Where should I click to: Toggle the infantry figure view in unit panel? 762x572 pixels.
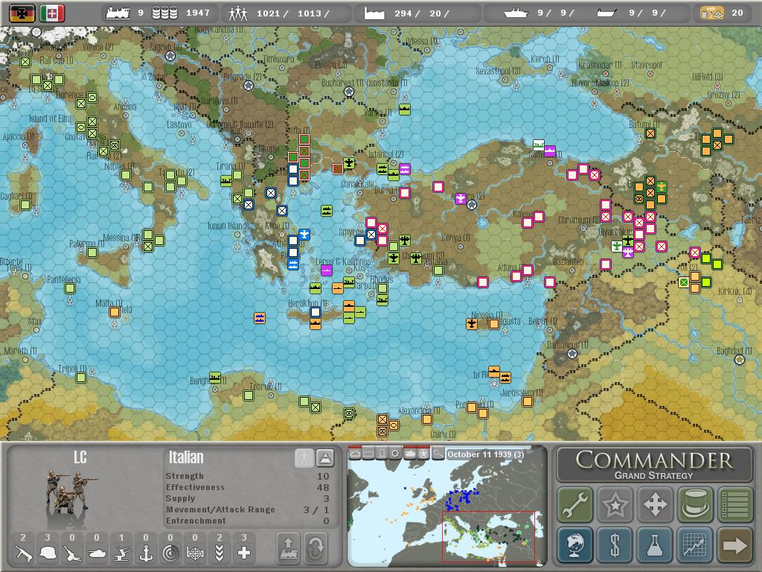[303, 458]
